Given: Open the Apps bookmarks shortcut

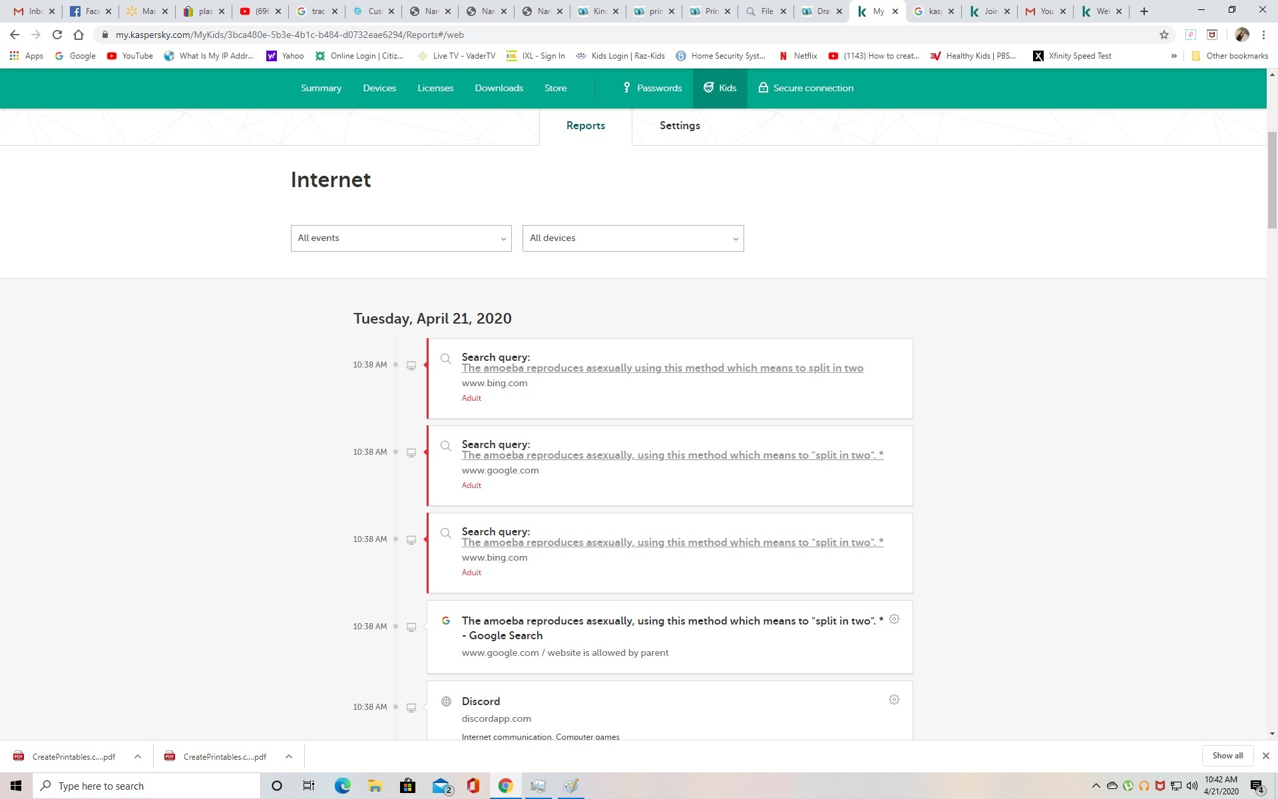Looking at the screenshot, I should click(x=27, y=56).
